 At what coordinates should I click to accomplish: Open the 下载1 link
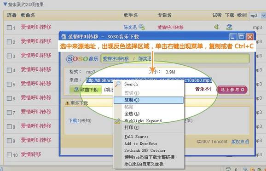tap(74, 121)
